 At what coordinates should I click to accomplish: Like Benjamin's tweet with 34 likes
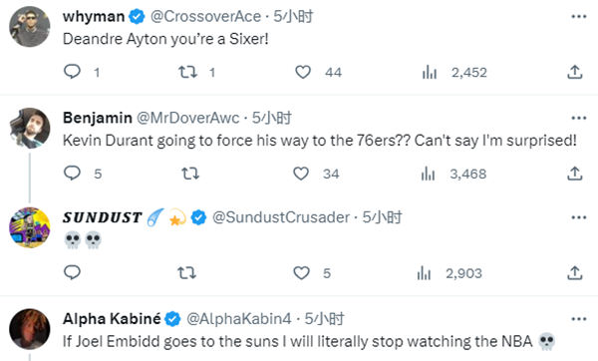point(301,174)
